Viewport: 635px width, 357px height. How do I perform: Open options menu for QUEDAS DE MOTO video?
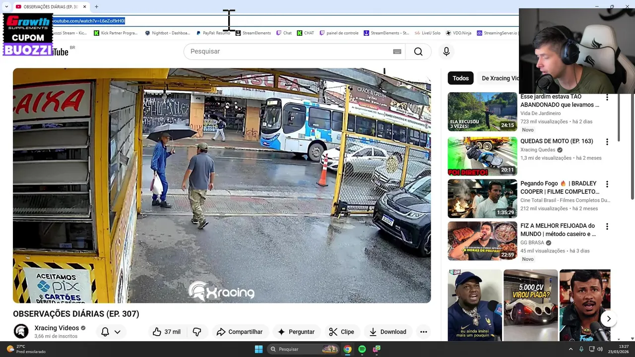(607, 142)
